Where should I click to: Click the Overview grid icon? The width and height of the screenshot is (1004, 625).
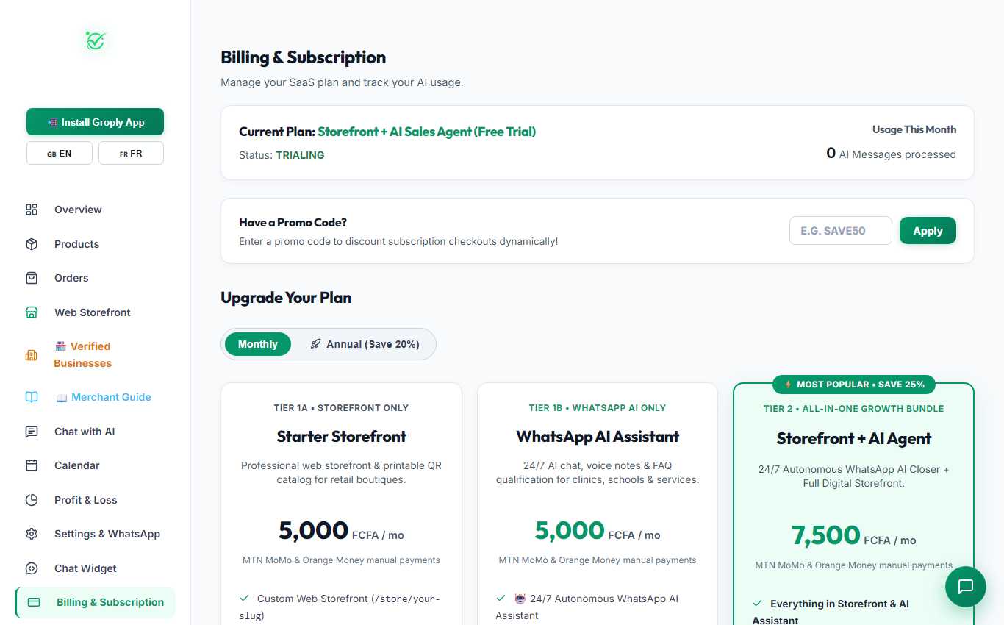tap(32, 210)
